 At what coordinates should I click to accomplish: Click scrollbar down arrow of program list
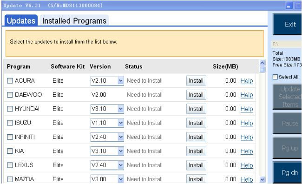[262, 179]
